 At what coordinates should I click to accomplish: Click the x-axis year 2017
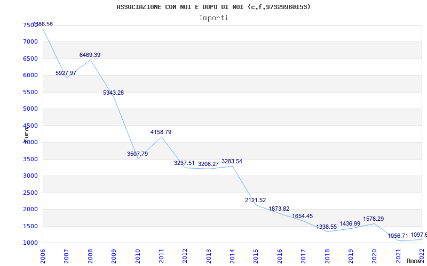coord(304,256)
